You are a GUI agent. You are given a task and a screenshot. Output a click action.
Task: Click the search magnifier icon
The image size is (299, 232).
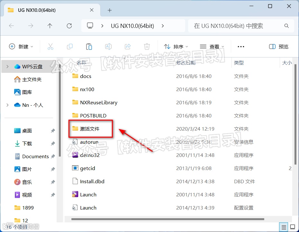click(x=286, y=26)
